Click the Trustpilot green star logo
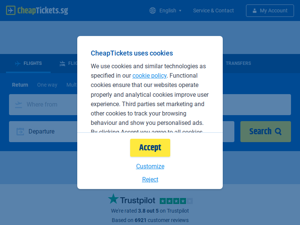 point(113,199)
